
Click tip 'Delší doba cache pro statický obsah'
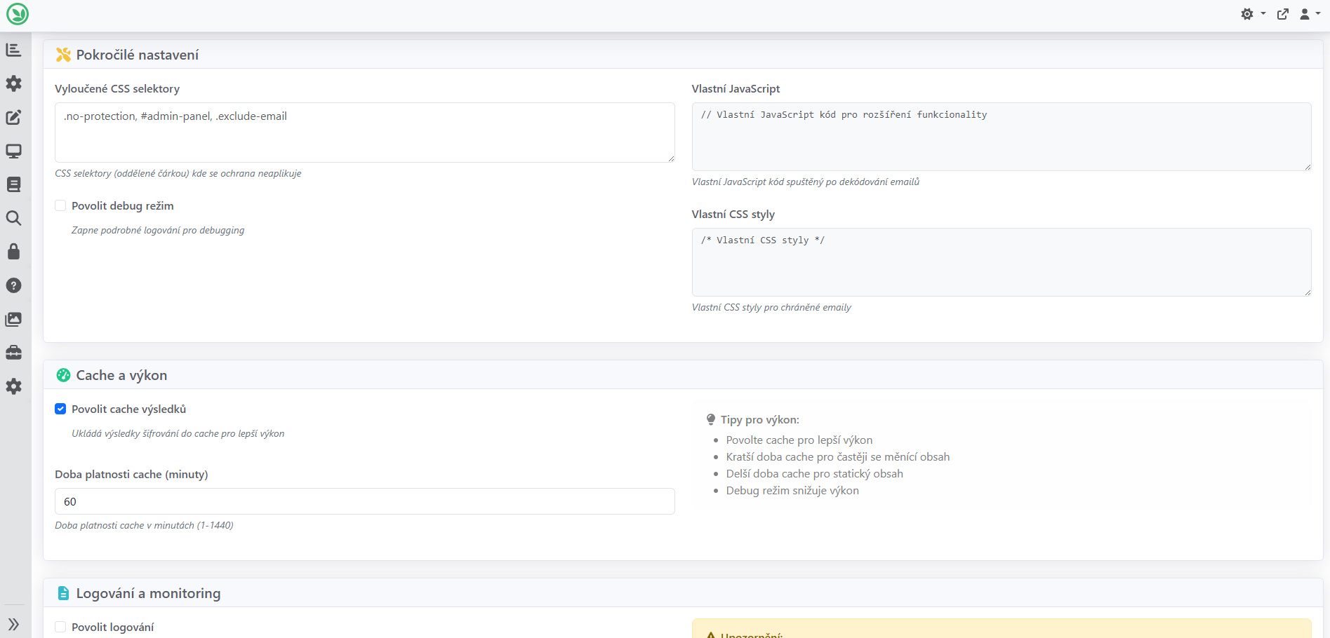click(x=815, y=474)
